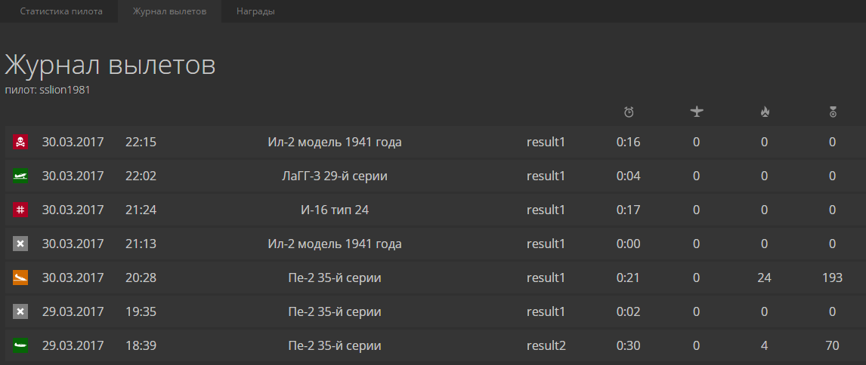Click the grey X icon on the 21:13 sortie

20,244
